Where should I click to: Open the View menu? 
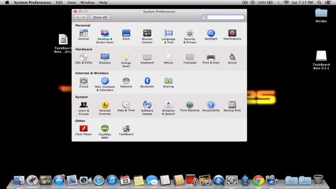click(x=71, y=3)
